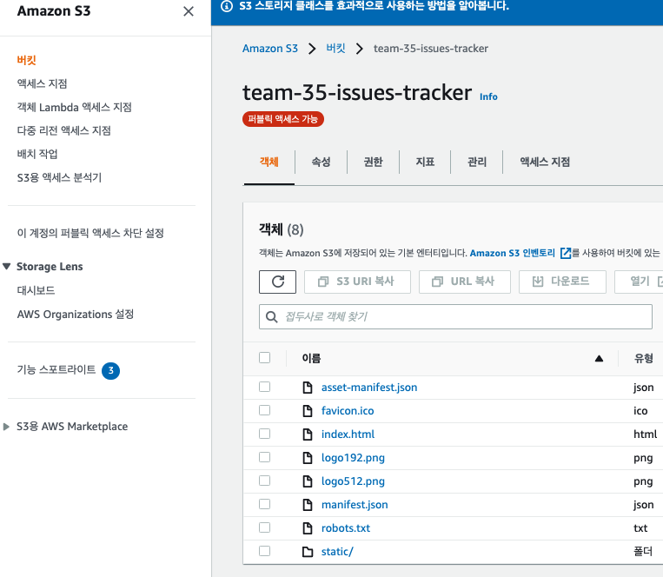The height and width of the screenshot is (577, 663).
Task: Open S3용 액세스 분석기 in sidebar
Action: click(59, 177)
